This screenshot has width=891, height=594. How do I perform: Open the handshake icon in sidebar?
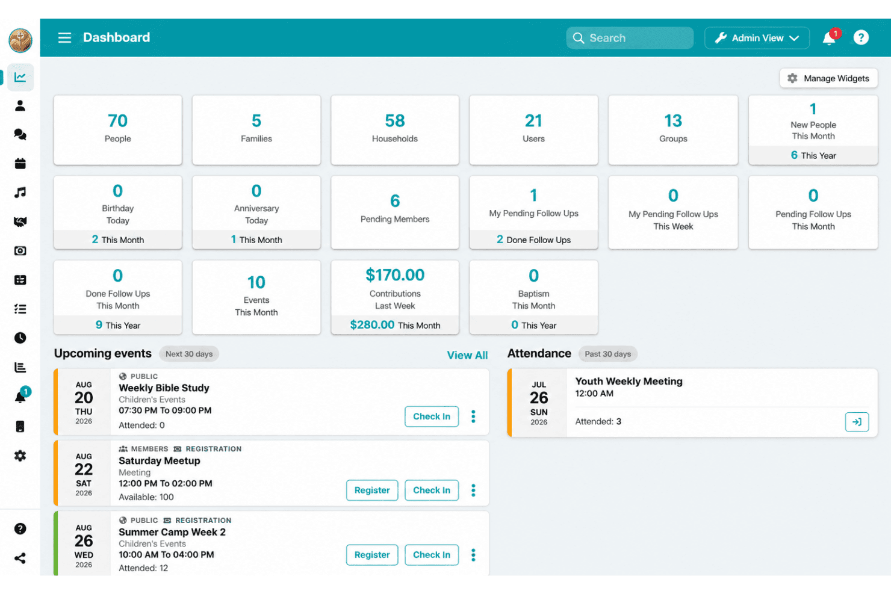20,221
